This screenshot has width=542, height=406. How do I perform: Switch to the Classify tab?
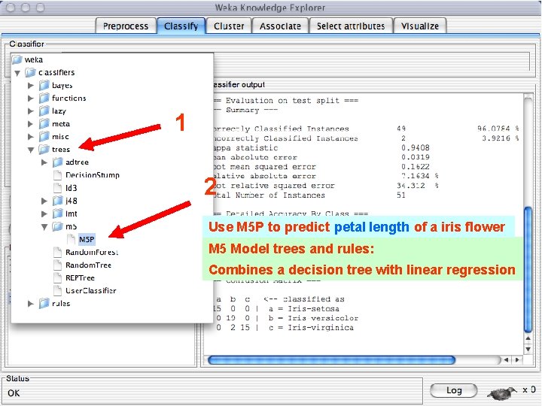[x=181, y=26]
